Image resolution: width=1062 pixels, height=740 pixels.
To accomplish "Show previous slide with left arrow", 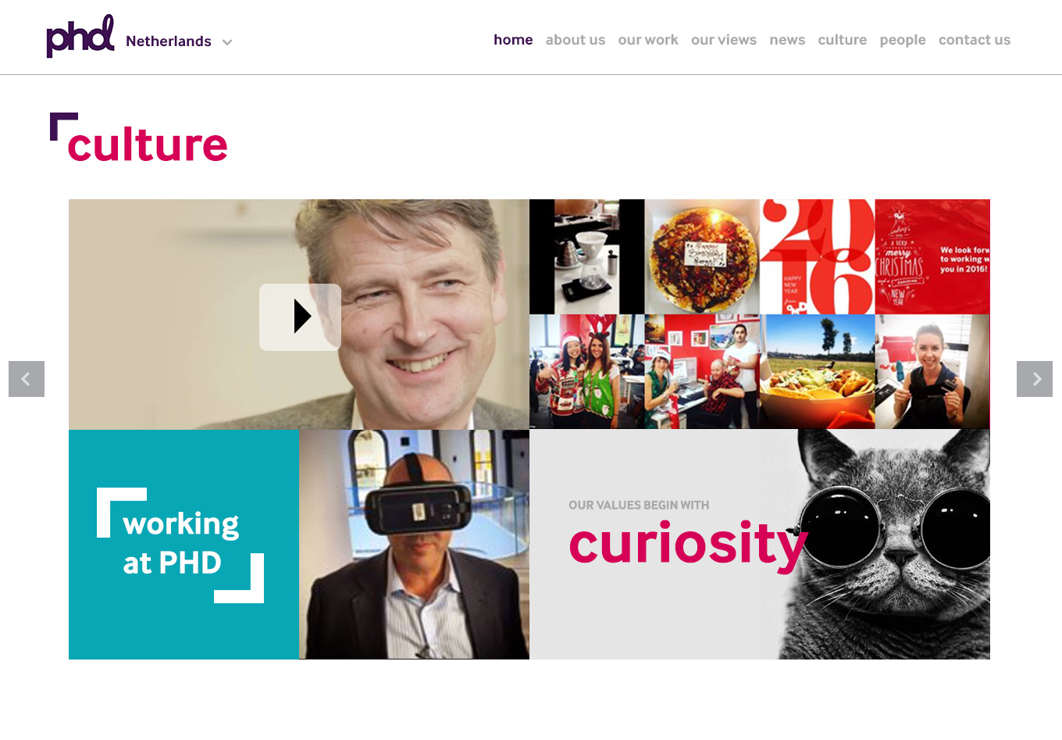I will coord(27,379).
